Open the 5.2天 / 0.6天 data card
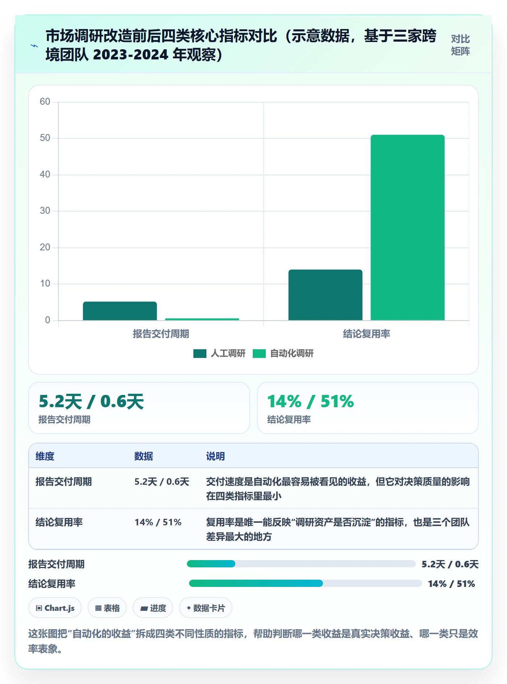507x684 pixels. [139, 408]
